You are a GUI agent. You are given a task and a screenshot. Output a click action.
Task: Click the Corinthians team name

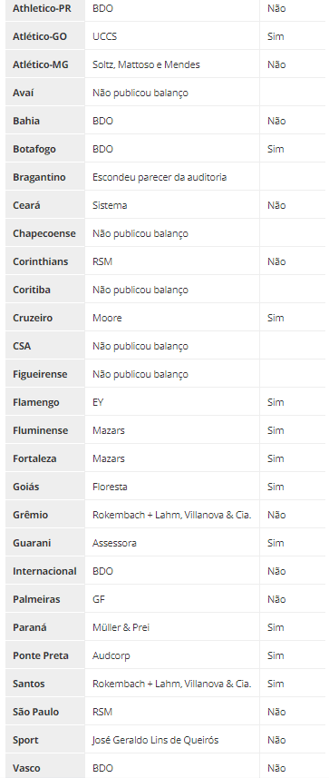41,261
